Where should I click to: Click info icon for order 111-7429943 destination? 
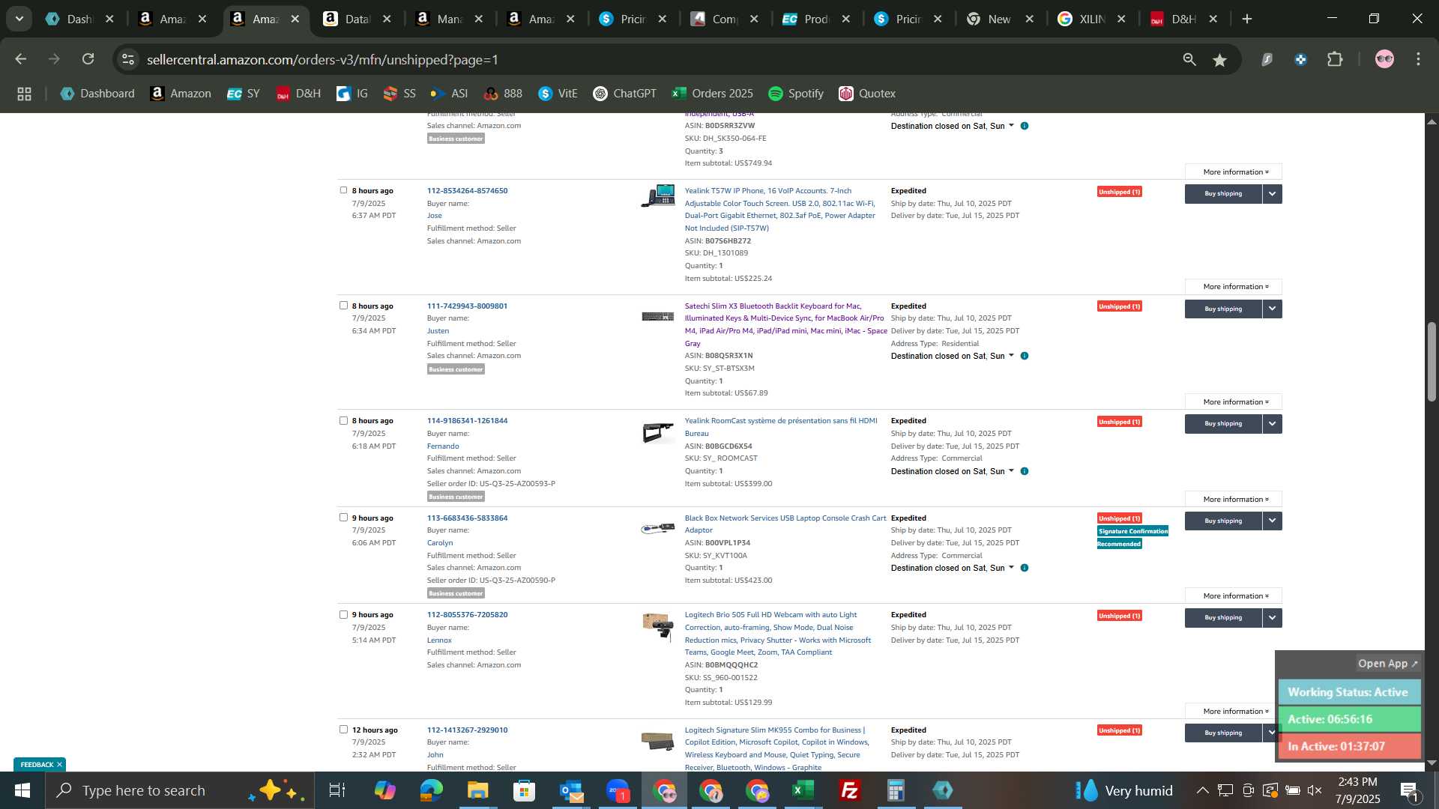coord(1025,356)
